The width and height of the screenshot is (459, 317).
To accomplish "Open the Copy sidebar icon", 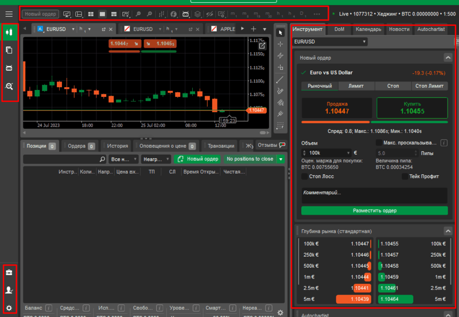I will [x=9, y=50].
